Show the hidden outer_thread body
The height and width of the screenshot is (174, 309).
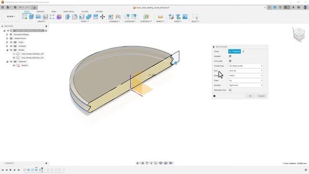pos(14,54)
